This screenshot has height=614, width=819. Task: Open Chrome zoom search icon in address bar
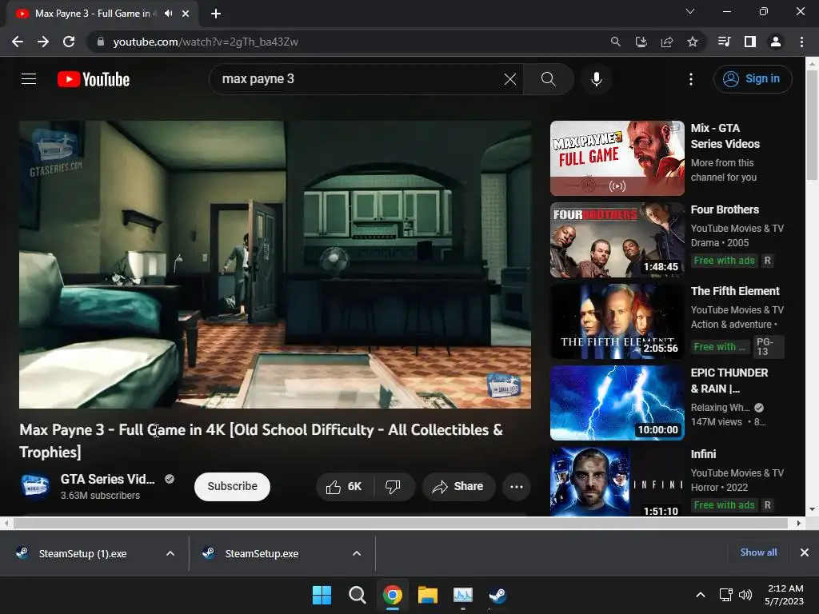click(x=615, y=42)
